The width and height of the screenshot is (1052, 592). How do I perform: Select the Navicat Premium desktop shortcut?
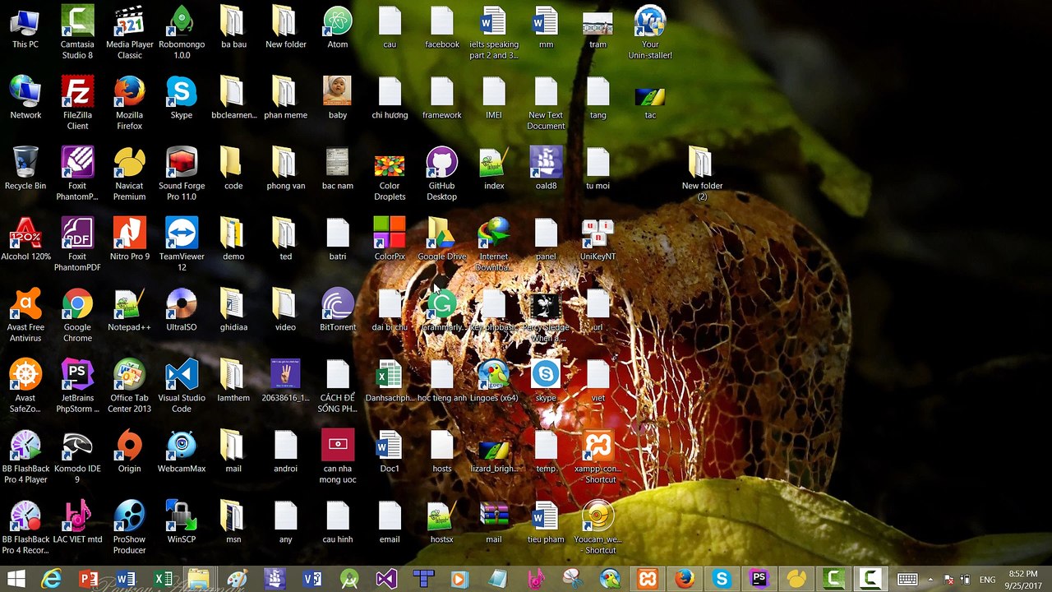[130, 173]
